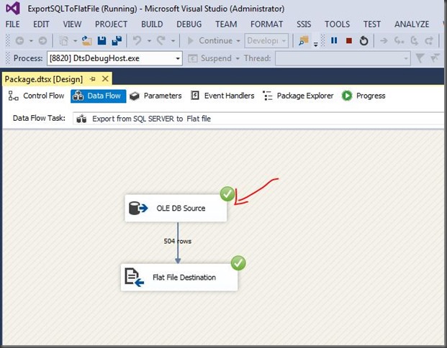Viewport: 447px width, 348px height.
Task: Select the Flat File Destination component
Action: click(x=179, y=278)
